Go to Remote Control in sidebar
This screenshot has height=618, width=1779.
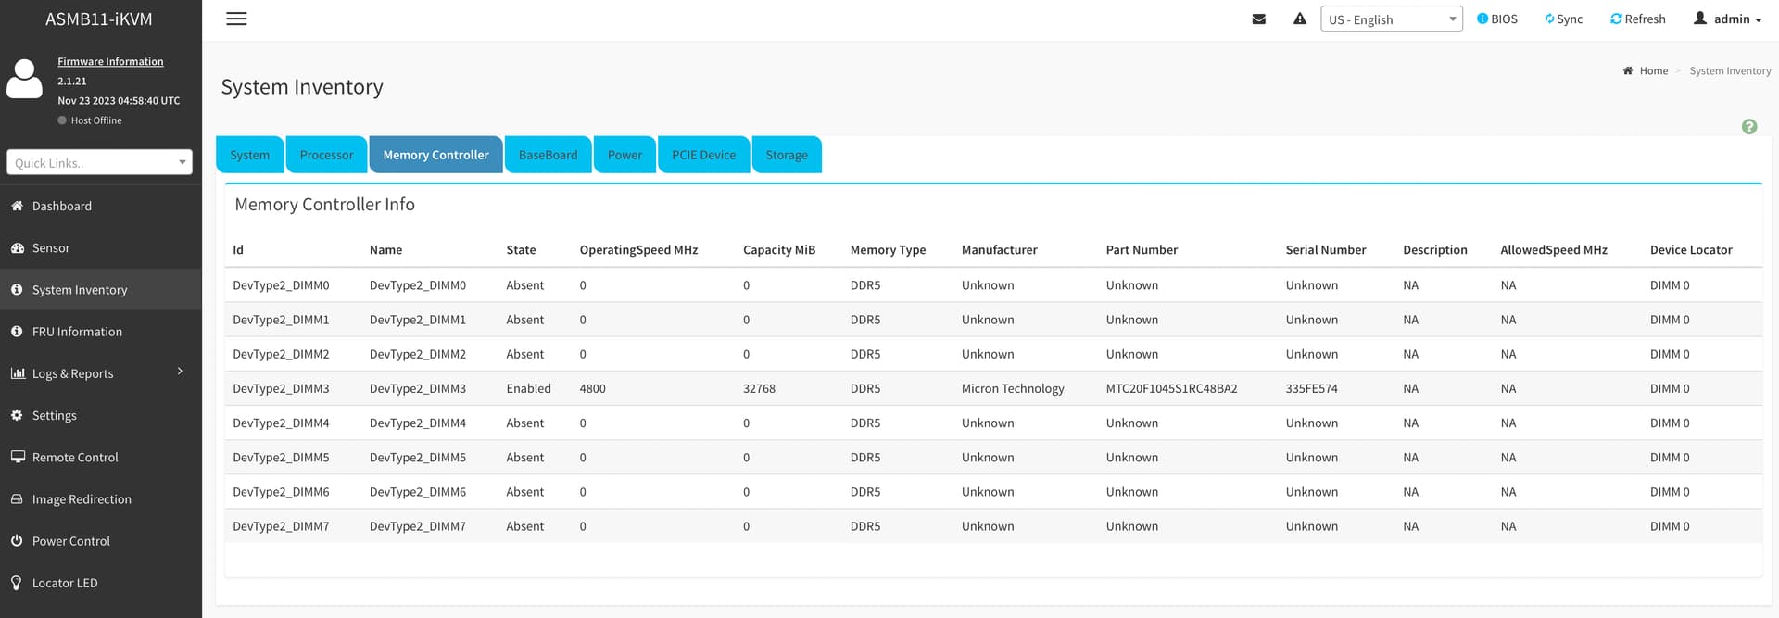click(x=75, y=457)
